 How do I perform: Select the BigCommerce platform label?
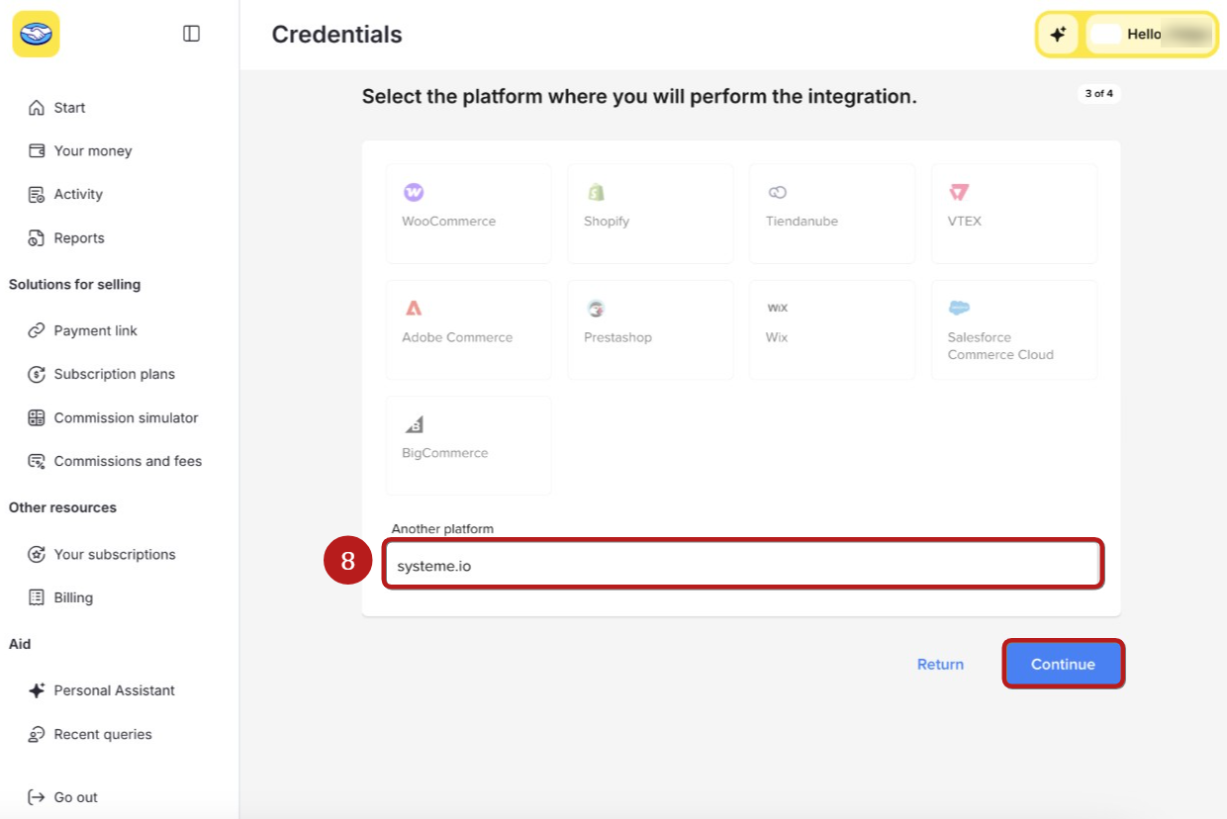pyautogui.click(x=445, y=453)
